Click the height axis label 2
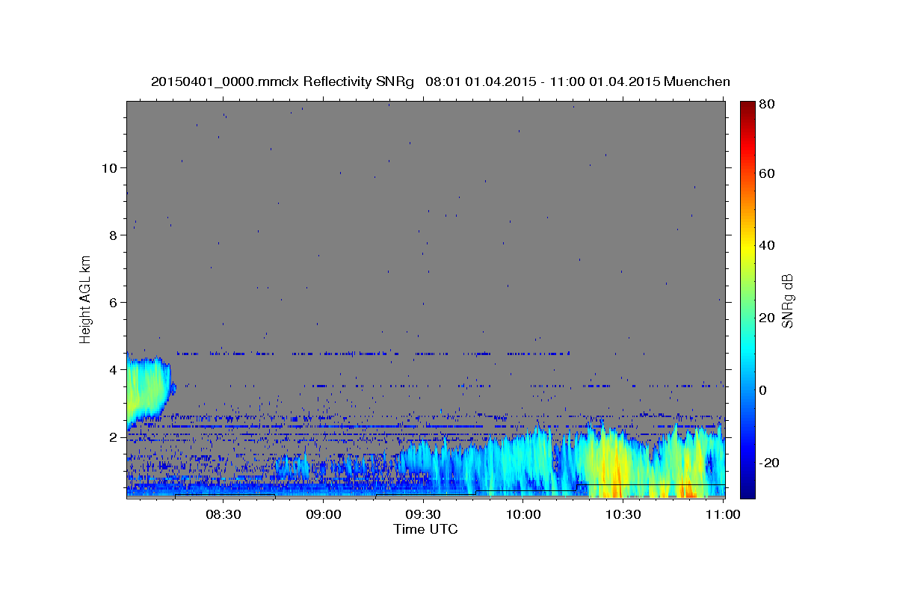The width and height of the screenshot is (897, 598). click(111, 437)
